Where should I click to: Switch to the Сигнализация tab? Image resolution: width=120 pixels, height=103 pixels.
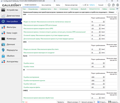pos(64,9)
